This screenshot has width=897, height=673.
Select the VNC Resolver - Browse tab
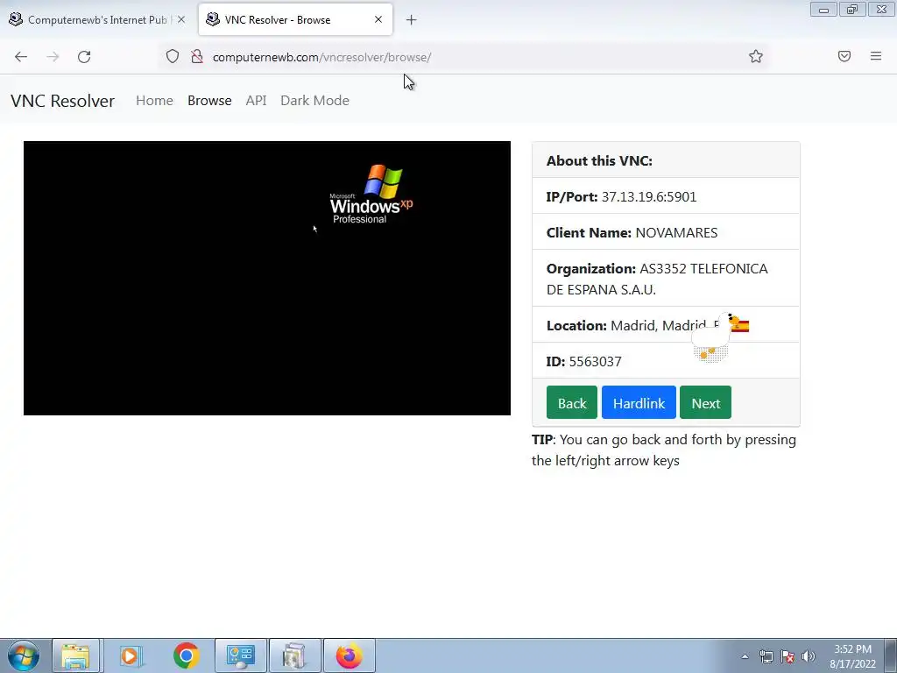[295, 19]
